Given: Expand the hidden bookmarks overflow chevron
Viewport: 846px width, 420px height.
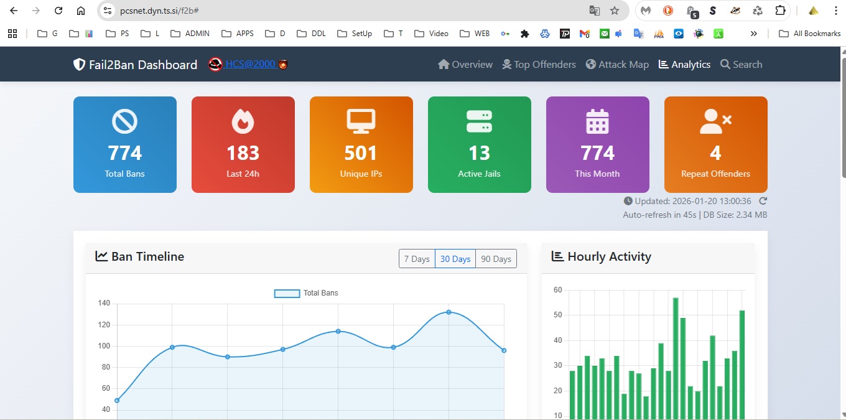Looking at the screenshot, I should [754, 34].
